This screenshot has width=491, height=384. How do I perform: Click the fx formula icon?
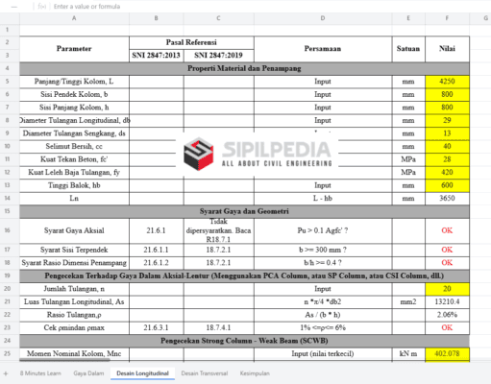pyautogui.click(x=42, y=7)
